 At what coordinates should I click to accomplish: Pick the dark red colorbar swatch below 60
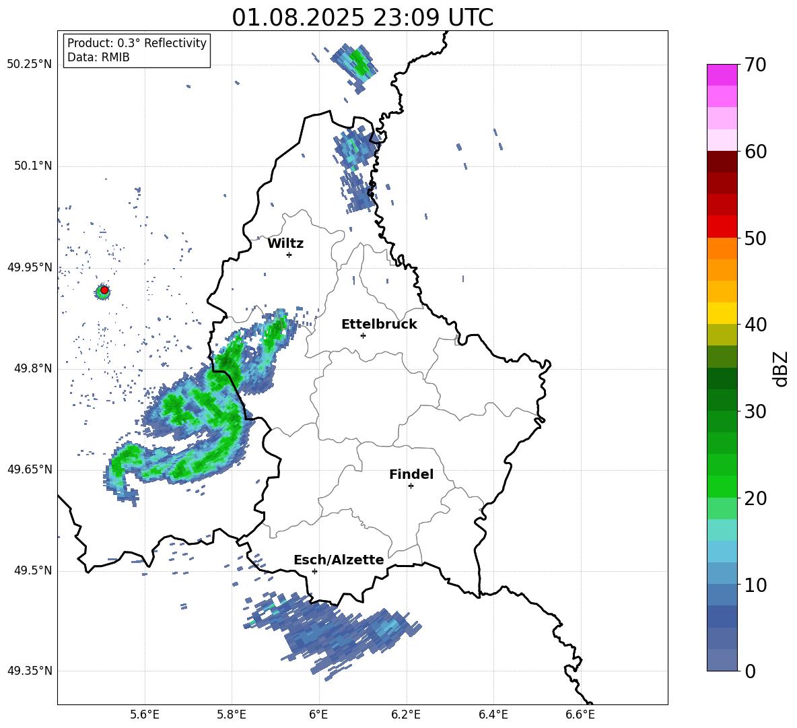click(722, 162)
